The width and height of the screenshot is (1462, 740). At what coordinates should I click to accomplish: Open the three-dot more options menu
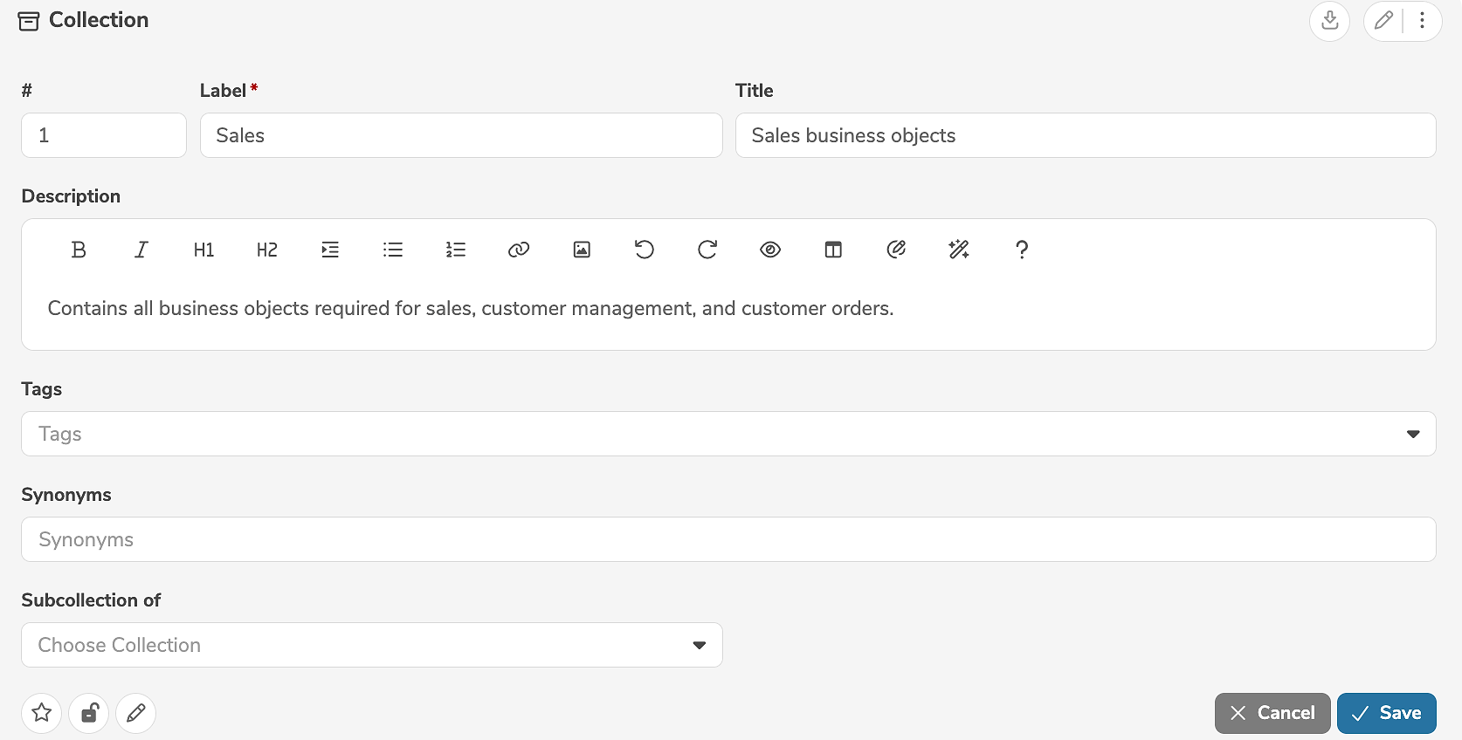point(1422,20)
